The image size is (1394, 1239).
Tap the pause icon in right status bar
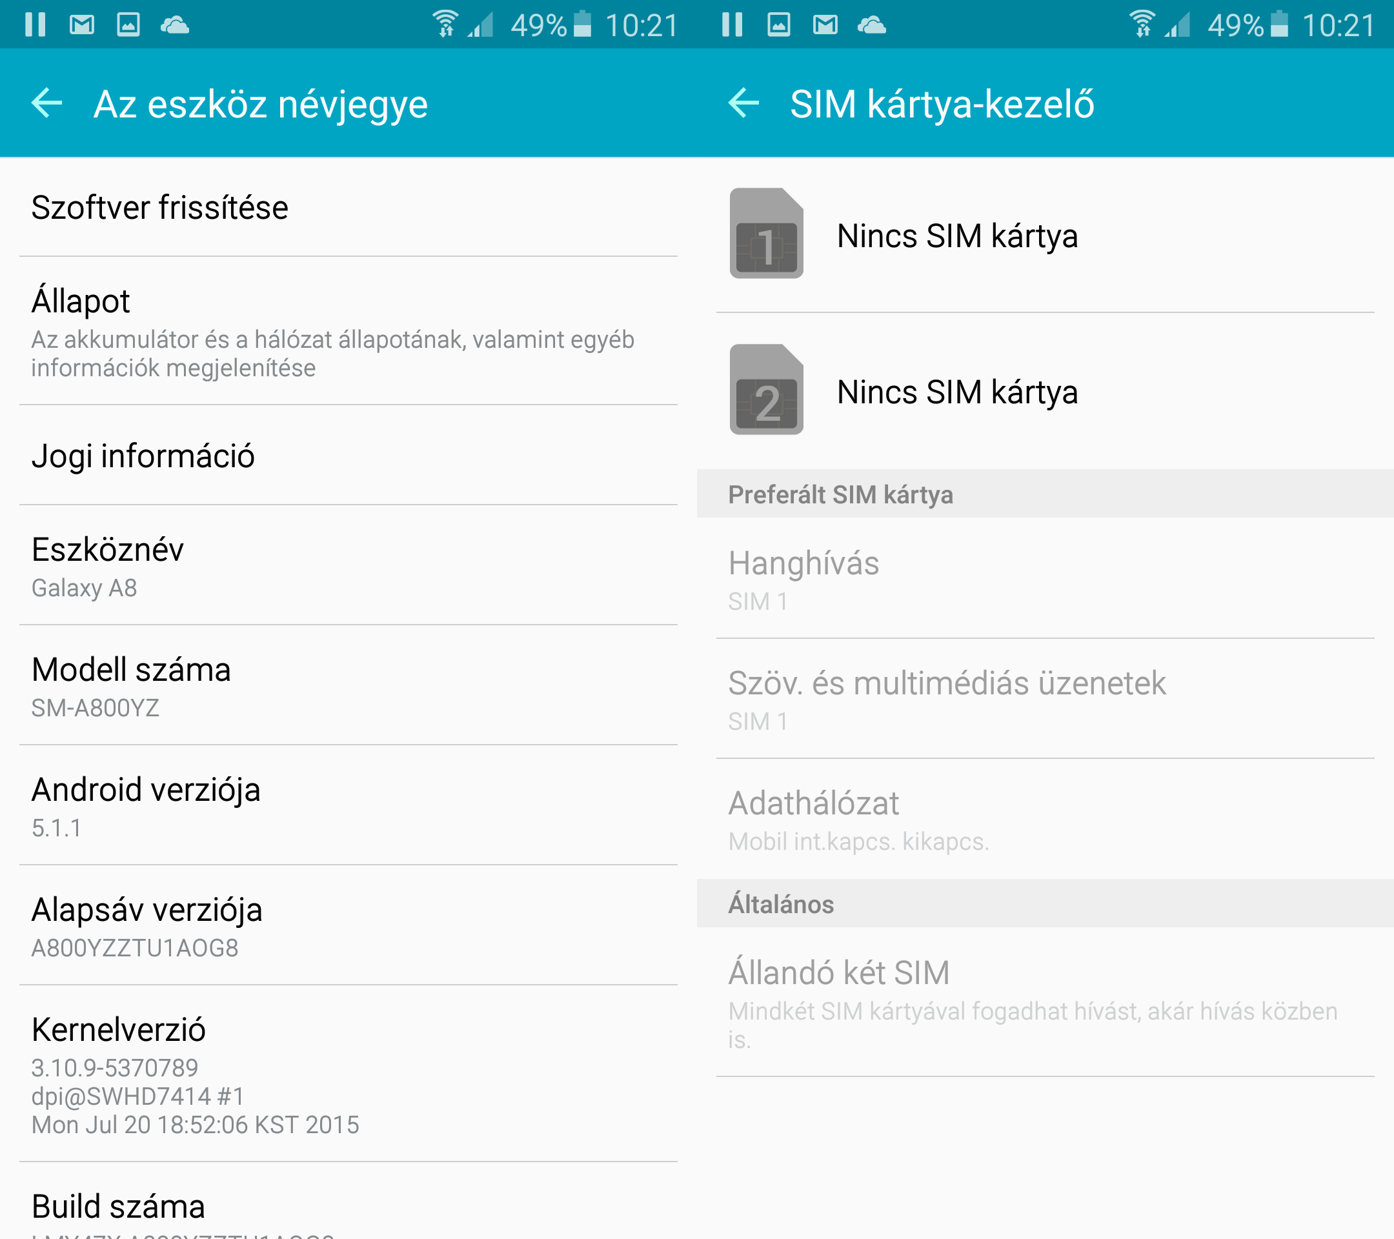point(732,25)
